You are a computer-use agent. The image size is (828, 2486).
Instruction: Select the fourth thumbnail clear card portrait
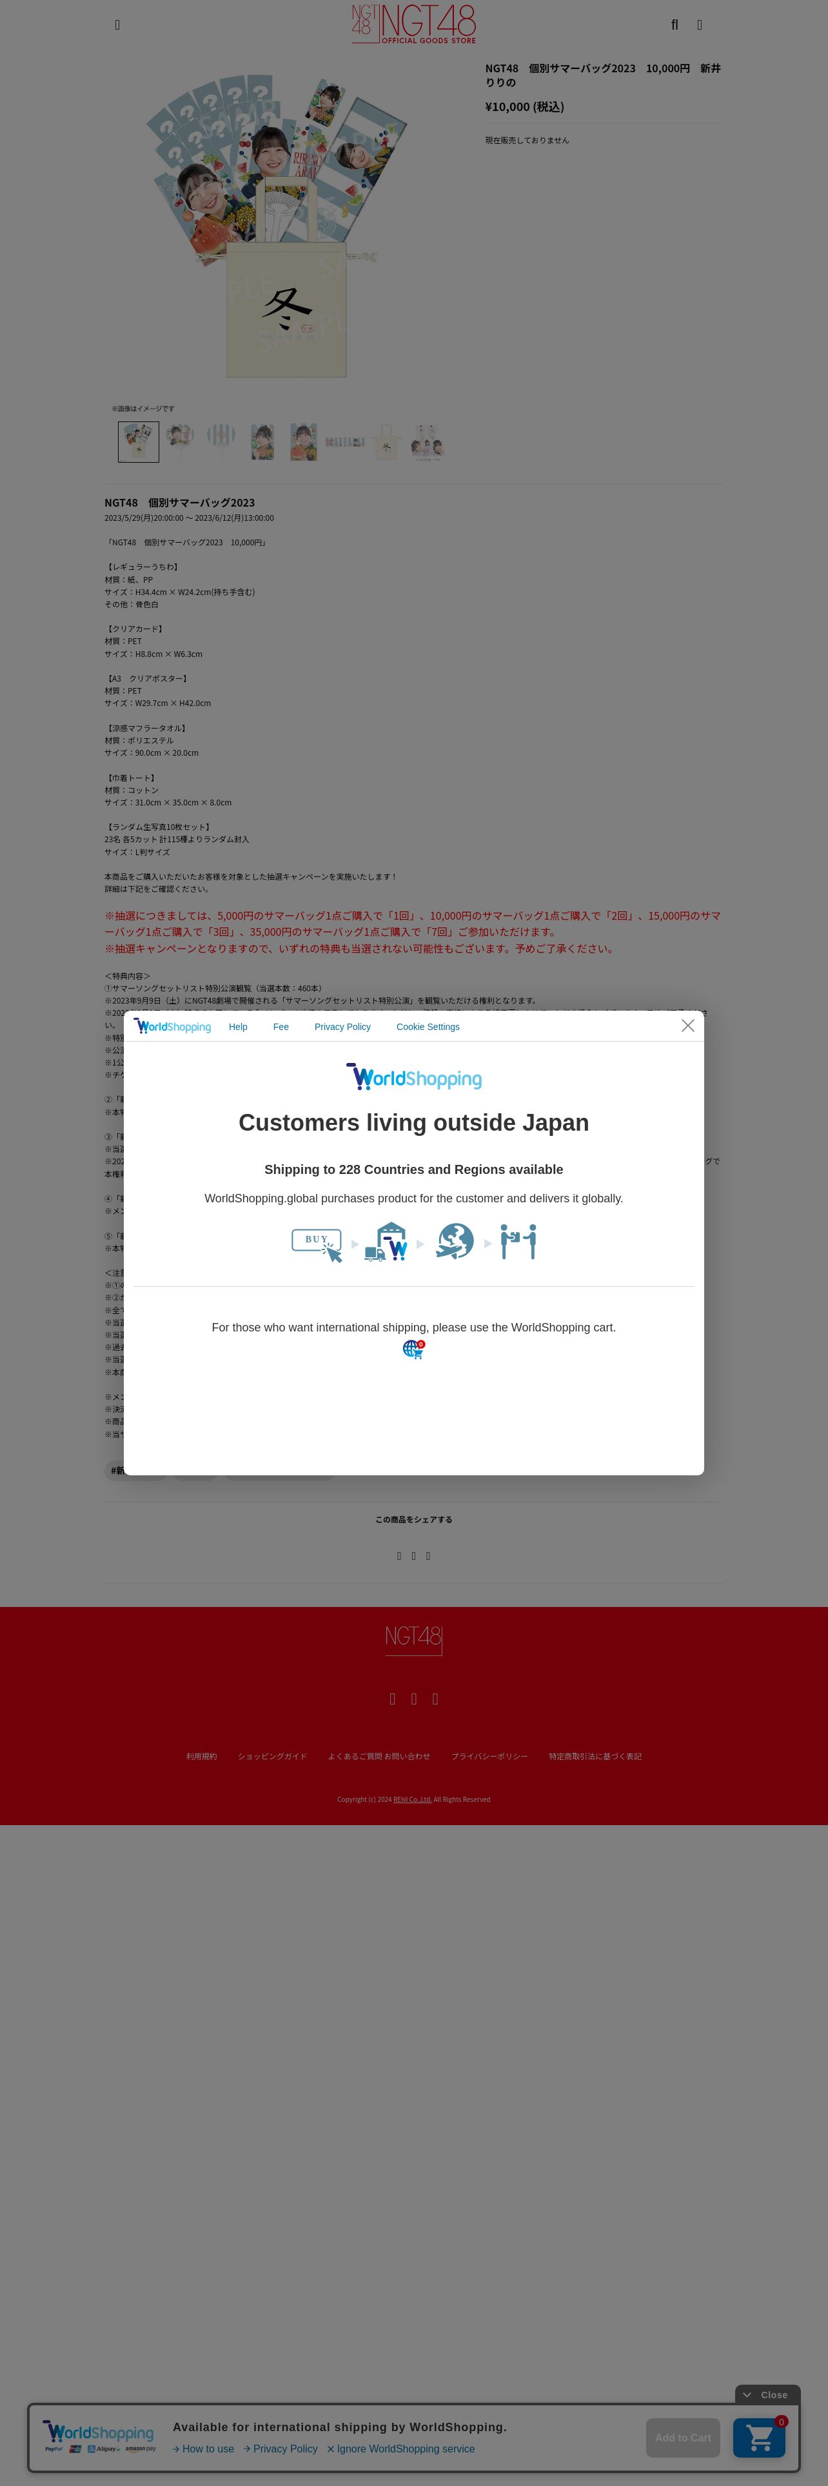click(x=262, y=442)
